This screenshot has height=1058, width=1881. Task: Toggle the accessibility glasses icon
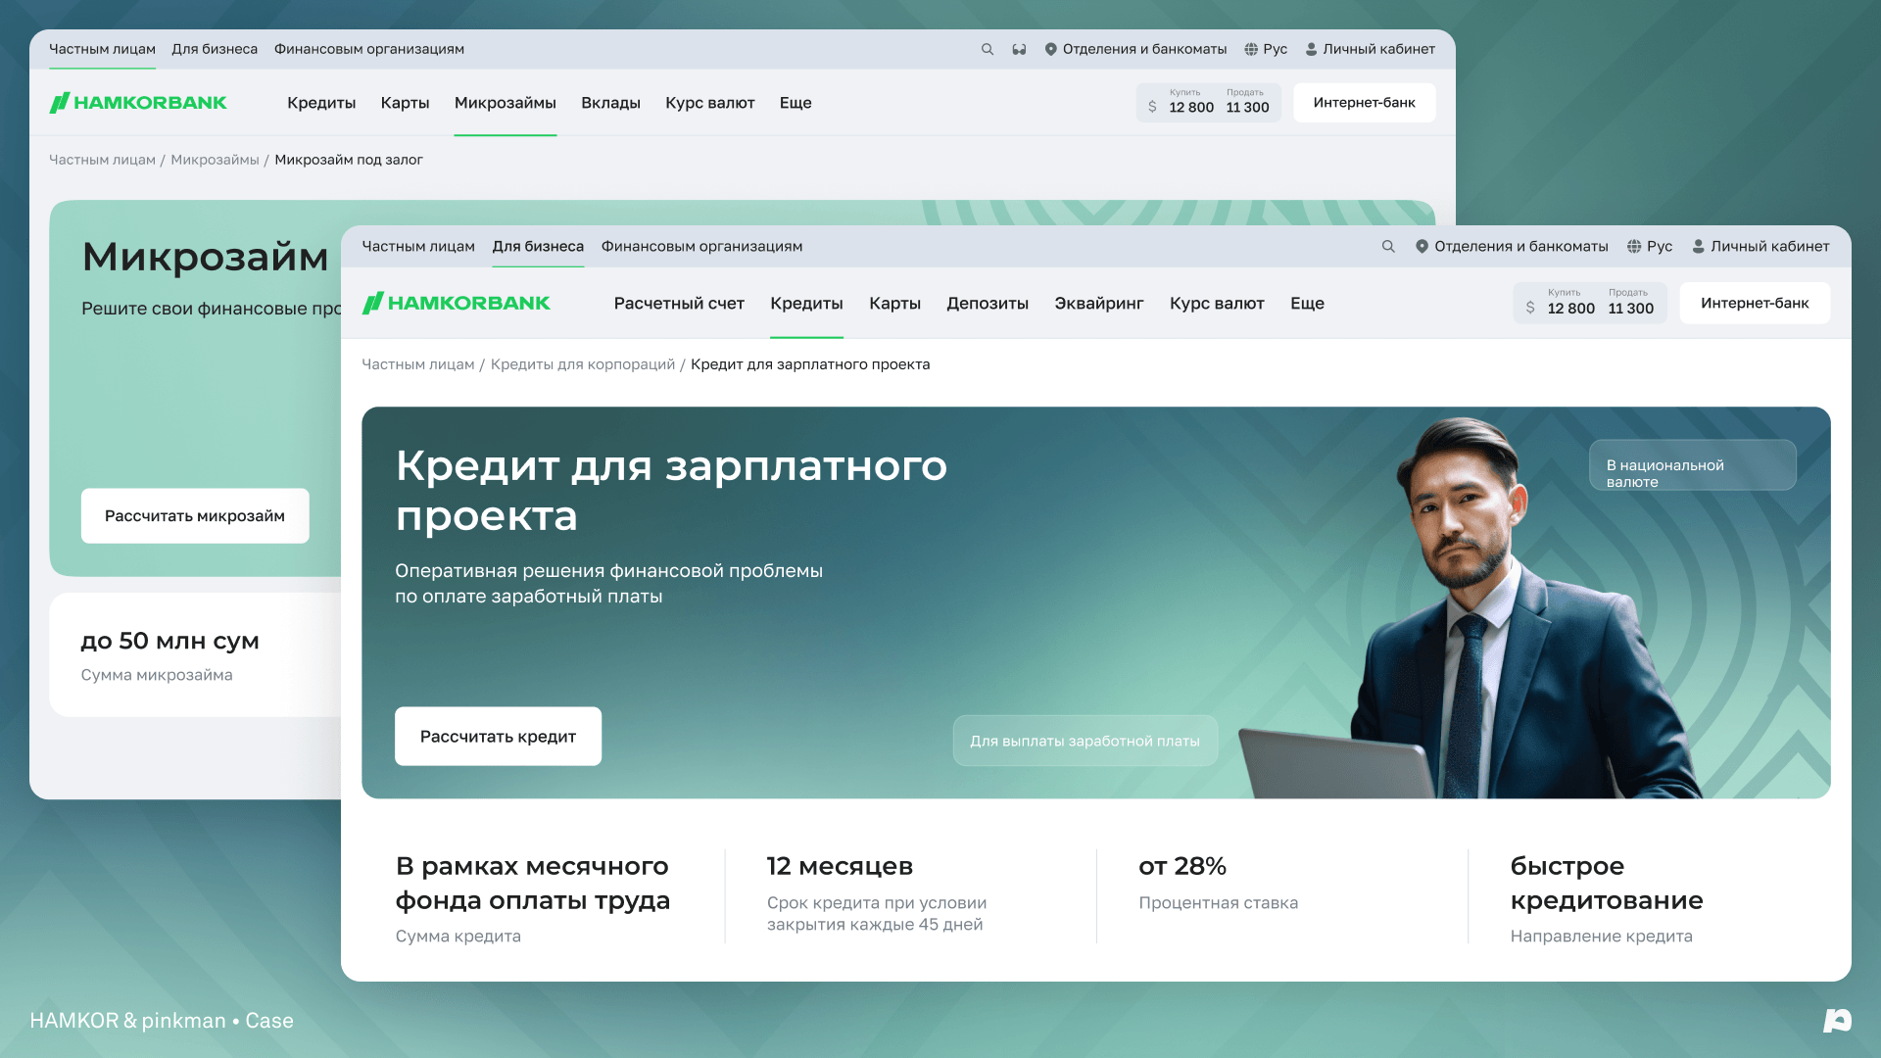(x=1019, y=49)
